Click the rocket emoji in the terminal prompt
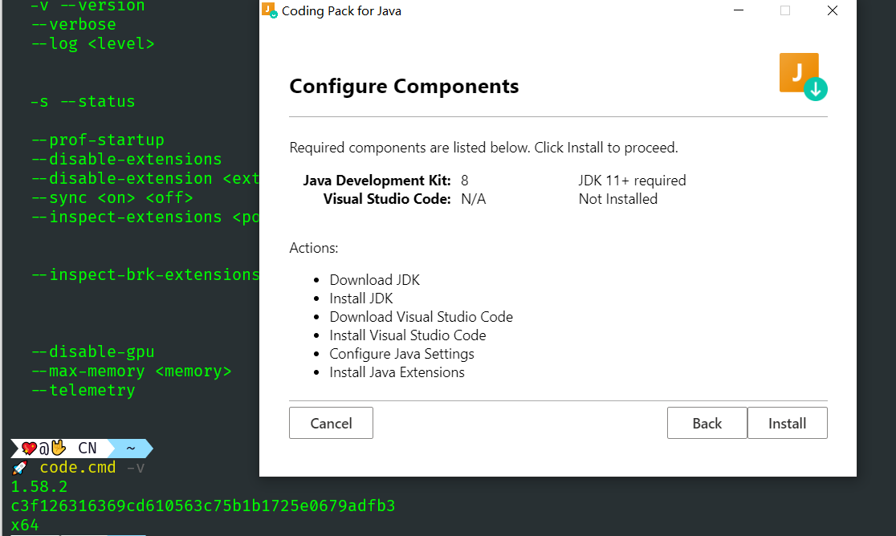 pos(20,466)
